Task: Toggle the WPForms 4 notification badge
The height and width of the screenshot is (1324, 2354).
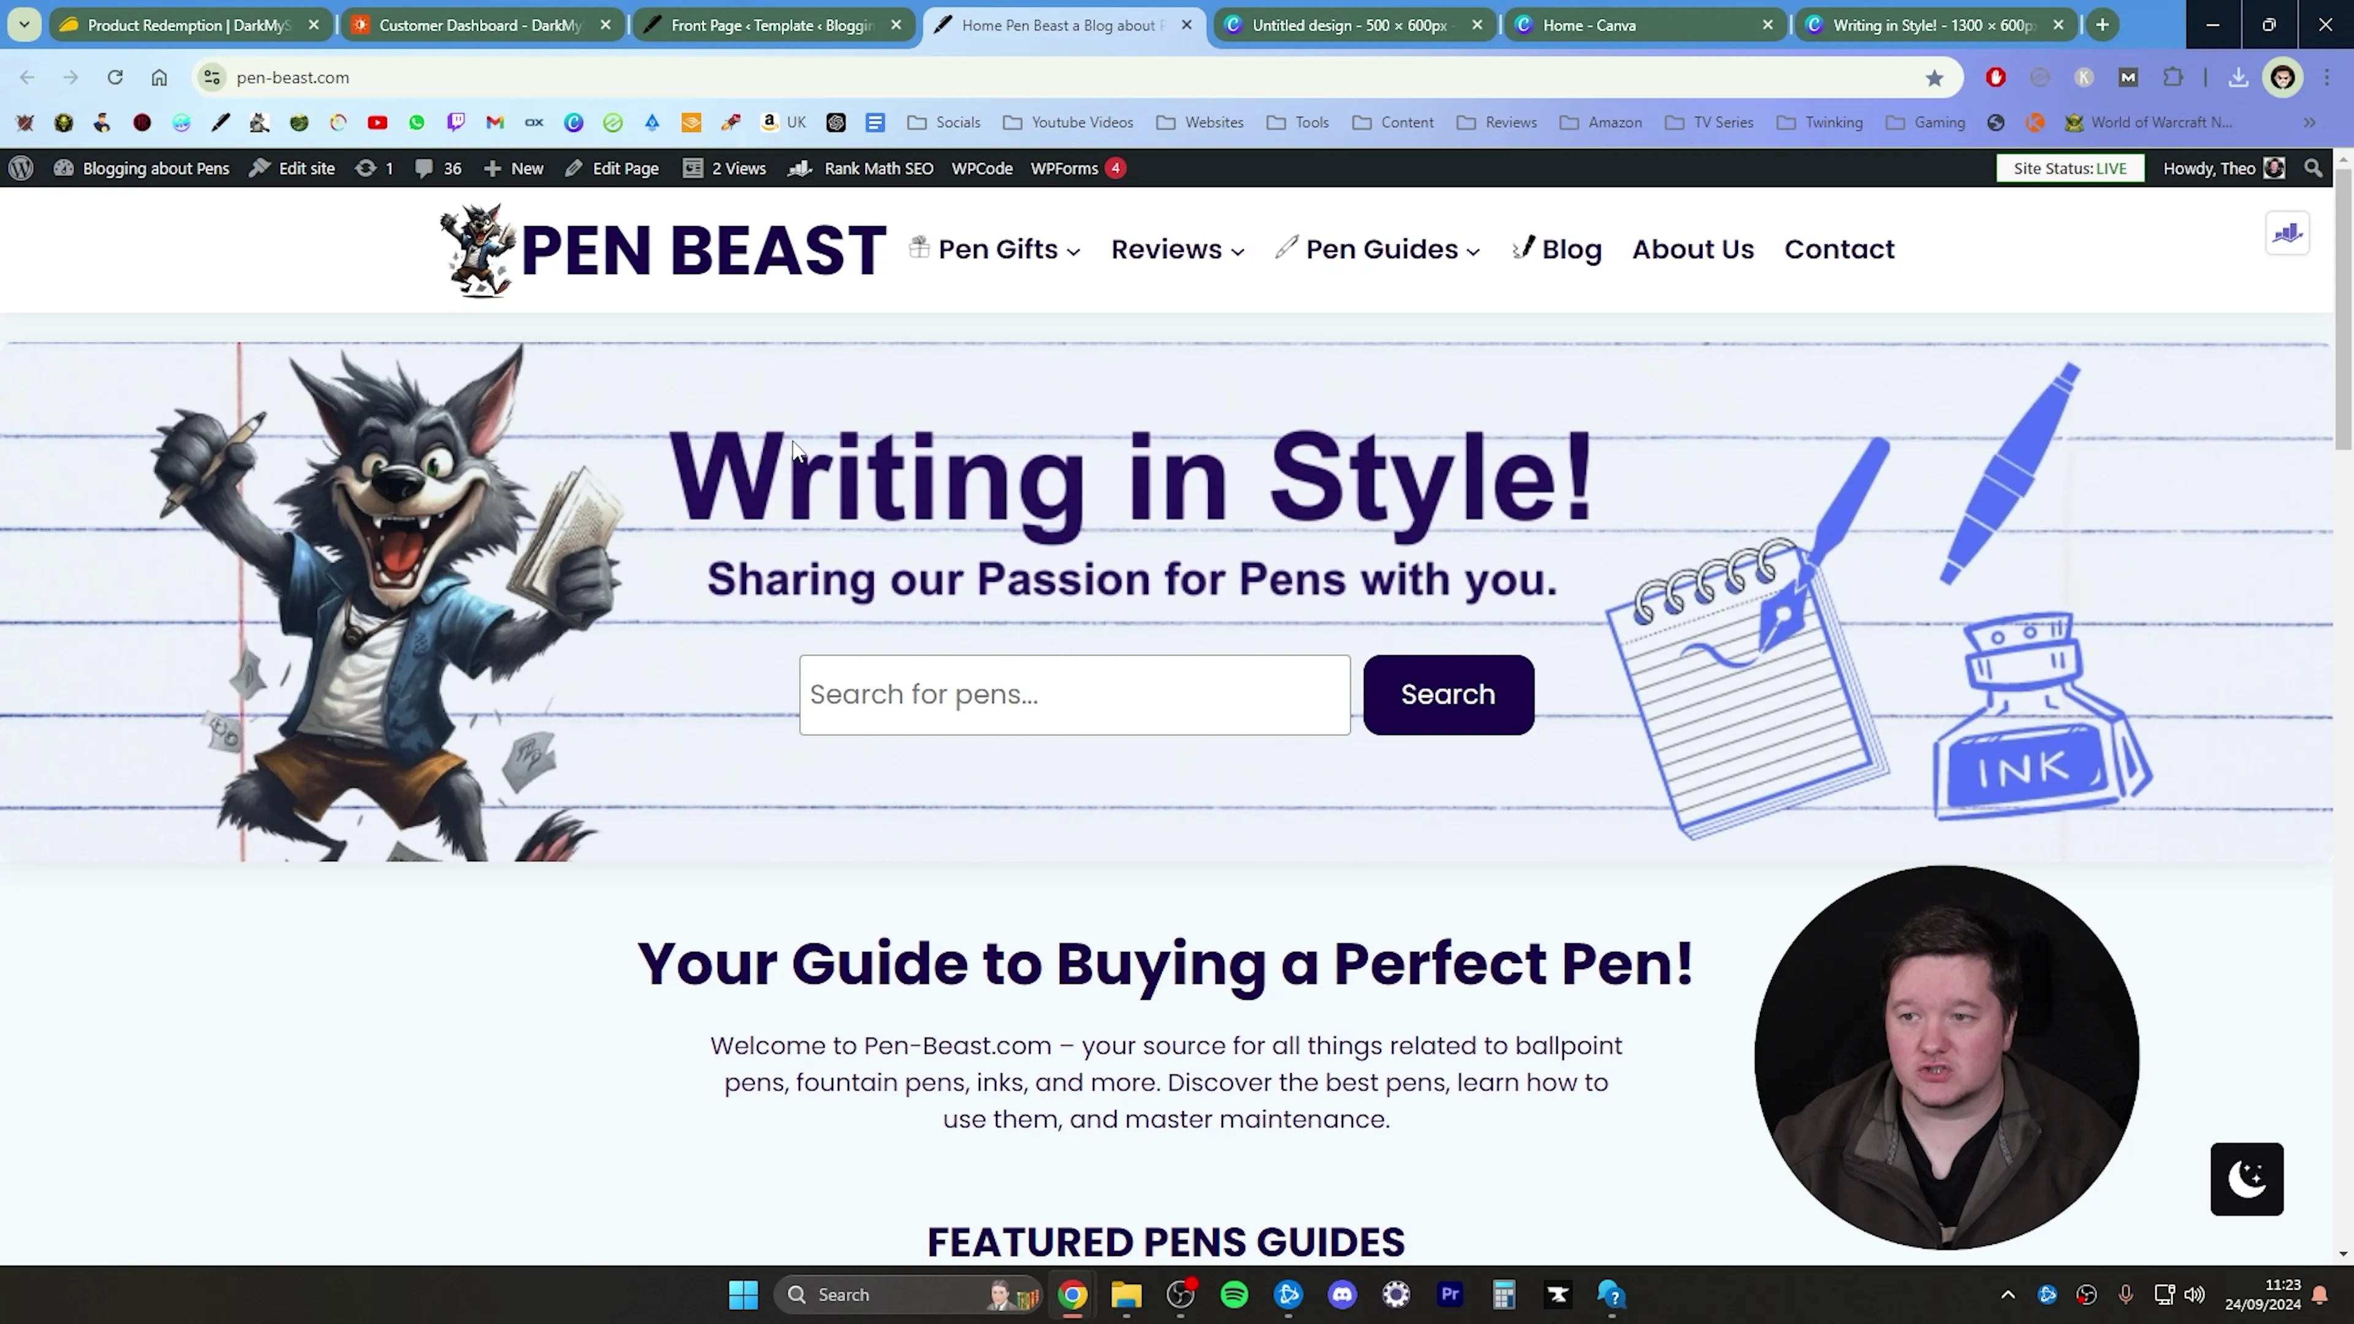Action: coord(1117,168)
